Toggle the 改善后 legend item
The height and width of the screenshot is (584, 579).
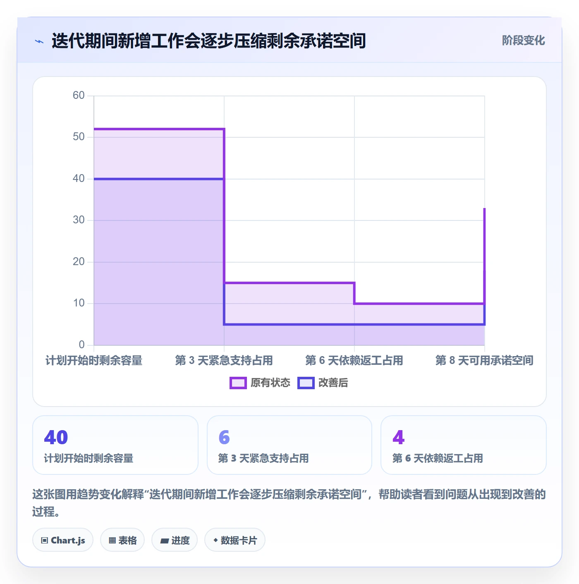(x=323, y=383)
